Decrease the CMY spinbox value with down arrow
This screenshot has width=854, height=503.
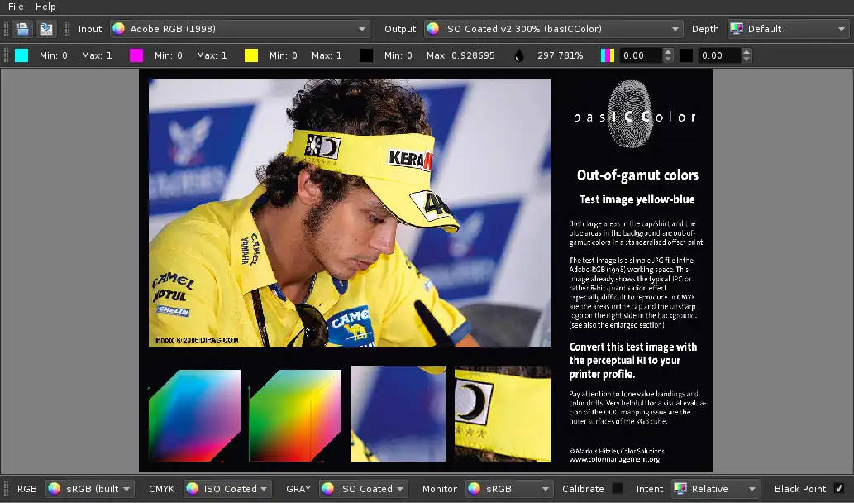[668, 59]
